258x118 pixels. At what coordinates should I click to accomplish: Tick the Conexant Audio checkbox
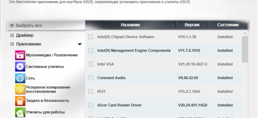pos(91,78)
